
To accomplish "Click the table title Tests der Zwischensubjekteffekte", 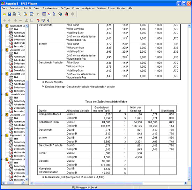I will 106,101.
